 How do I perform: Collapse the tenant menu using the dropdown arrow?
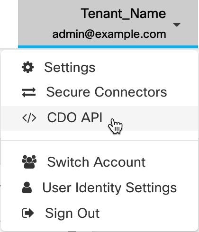coord(177,25)
